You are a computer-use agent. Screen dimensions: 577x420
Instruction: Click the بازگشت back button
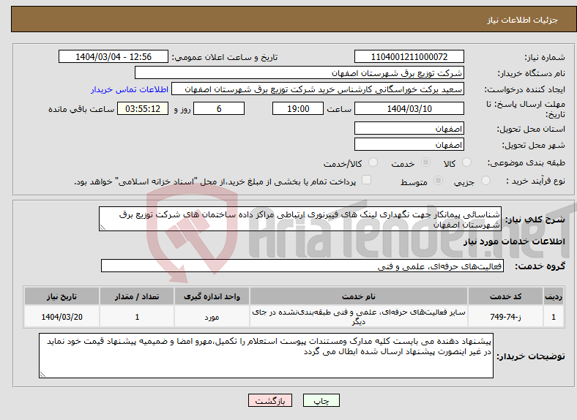270,400
